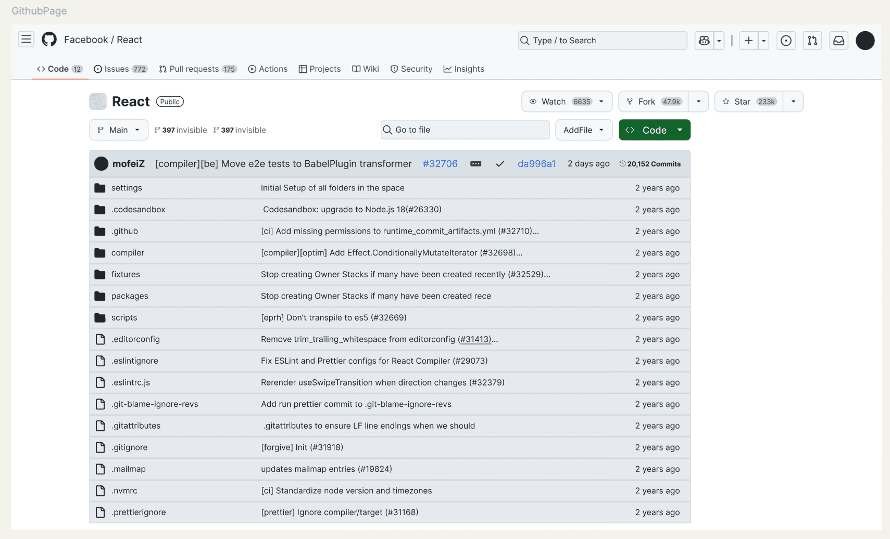Image resolution: width=890 pixels, height=539 pixels.
Task: Open Copilot chat icon
Action: coord(704,41)
